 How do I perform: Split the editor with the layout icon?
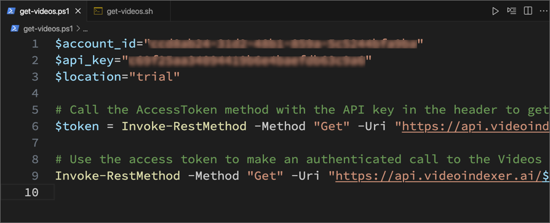point(528,11)
